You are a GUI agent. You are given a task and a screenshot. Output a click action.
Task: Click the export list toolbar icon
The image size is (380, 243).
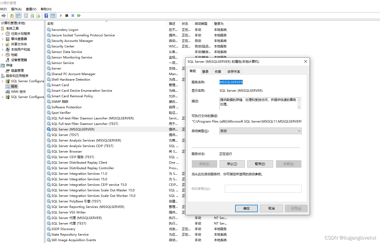(x=38, y=16)
